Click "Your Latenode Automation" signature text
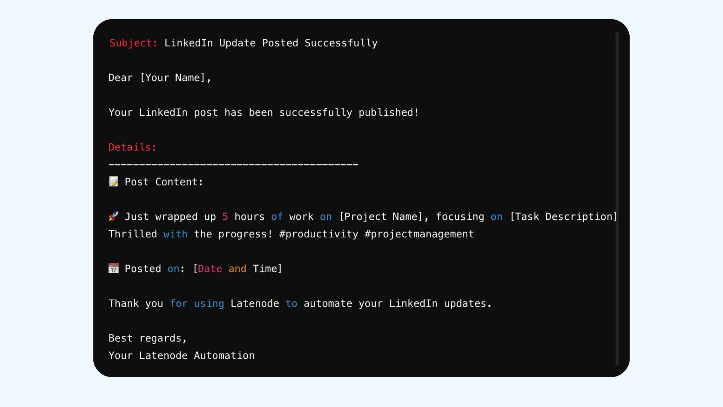 coord(181,355)
